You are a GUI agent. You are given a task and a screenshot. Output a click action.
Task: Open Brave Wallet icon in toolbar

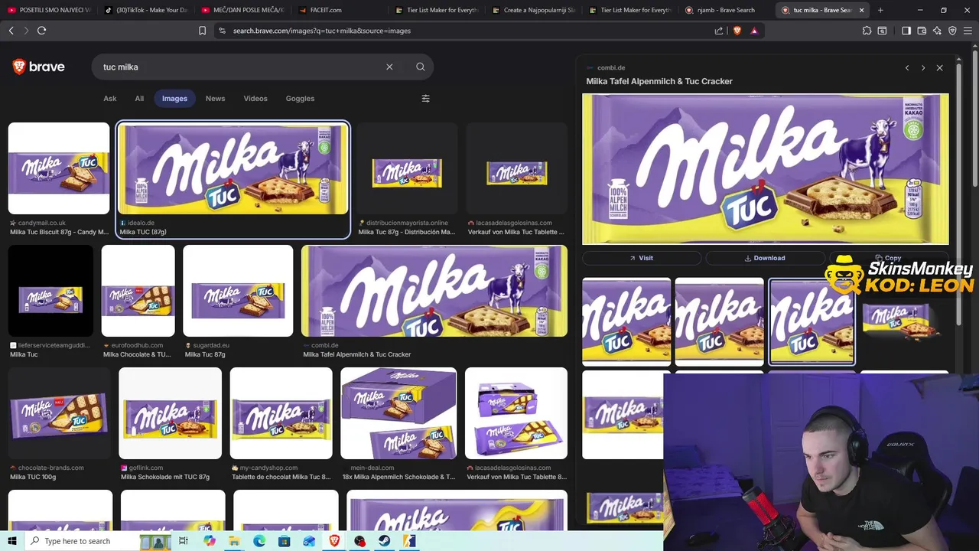(922, 31)
